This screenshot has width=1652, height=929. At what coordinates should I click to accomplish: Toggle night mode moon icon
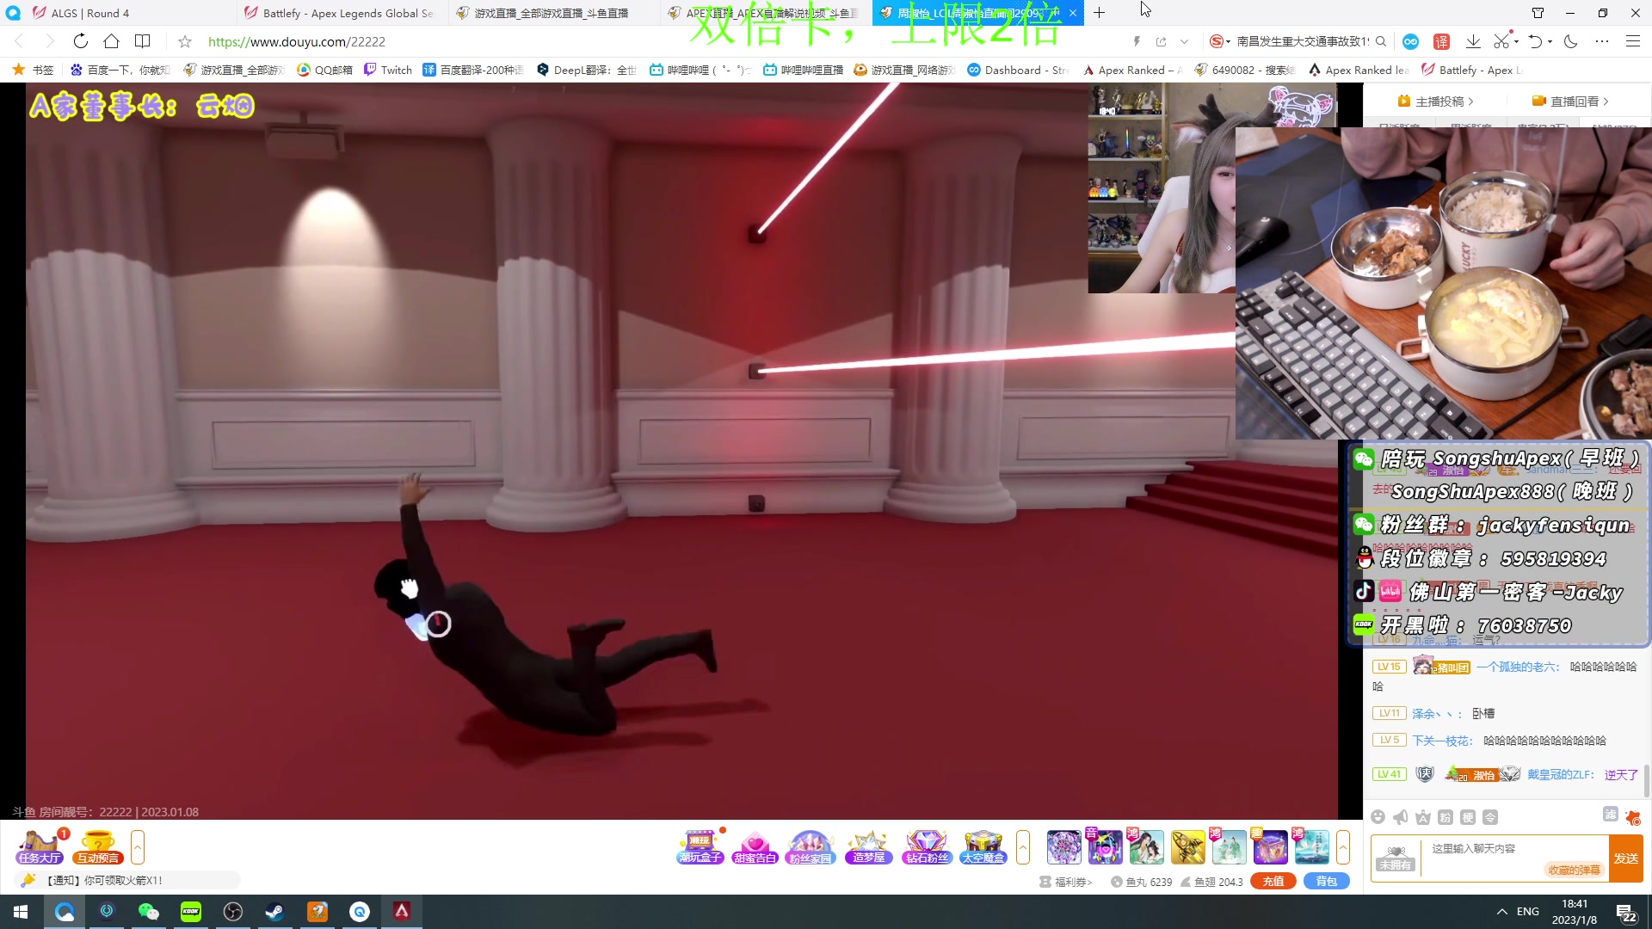[x=1571, y=41]
